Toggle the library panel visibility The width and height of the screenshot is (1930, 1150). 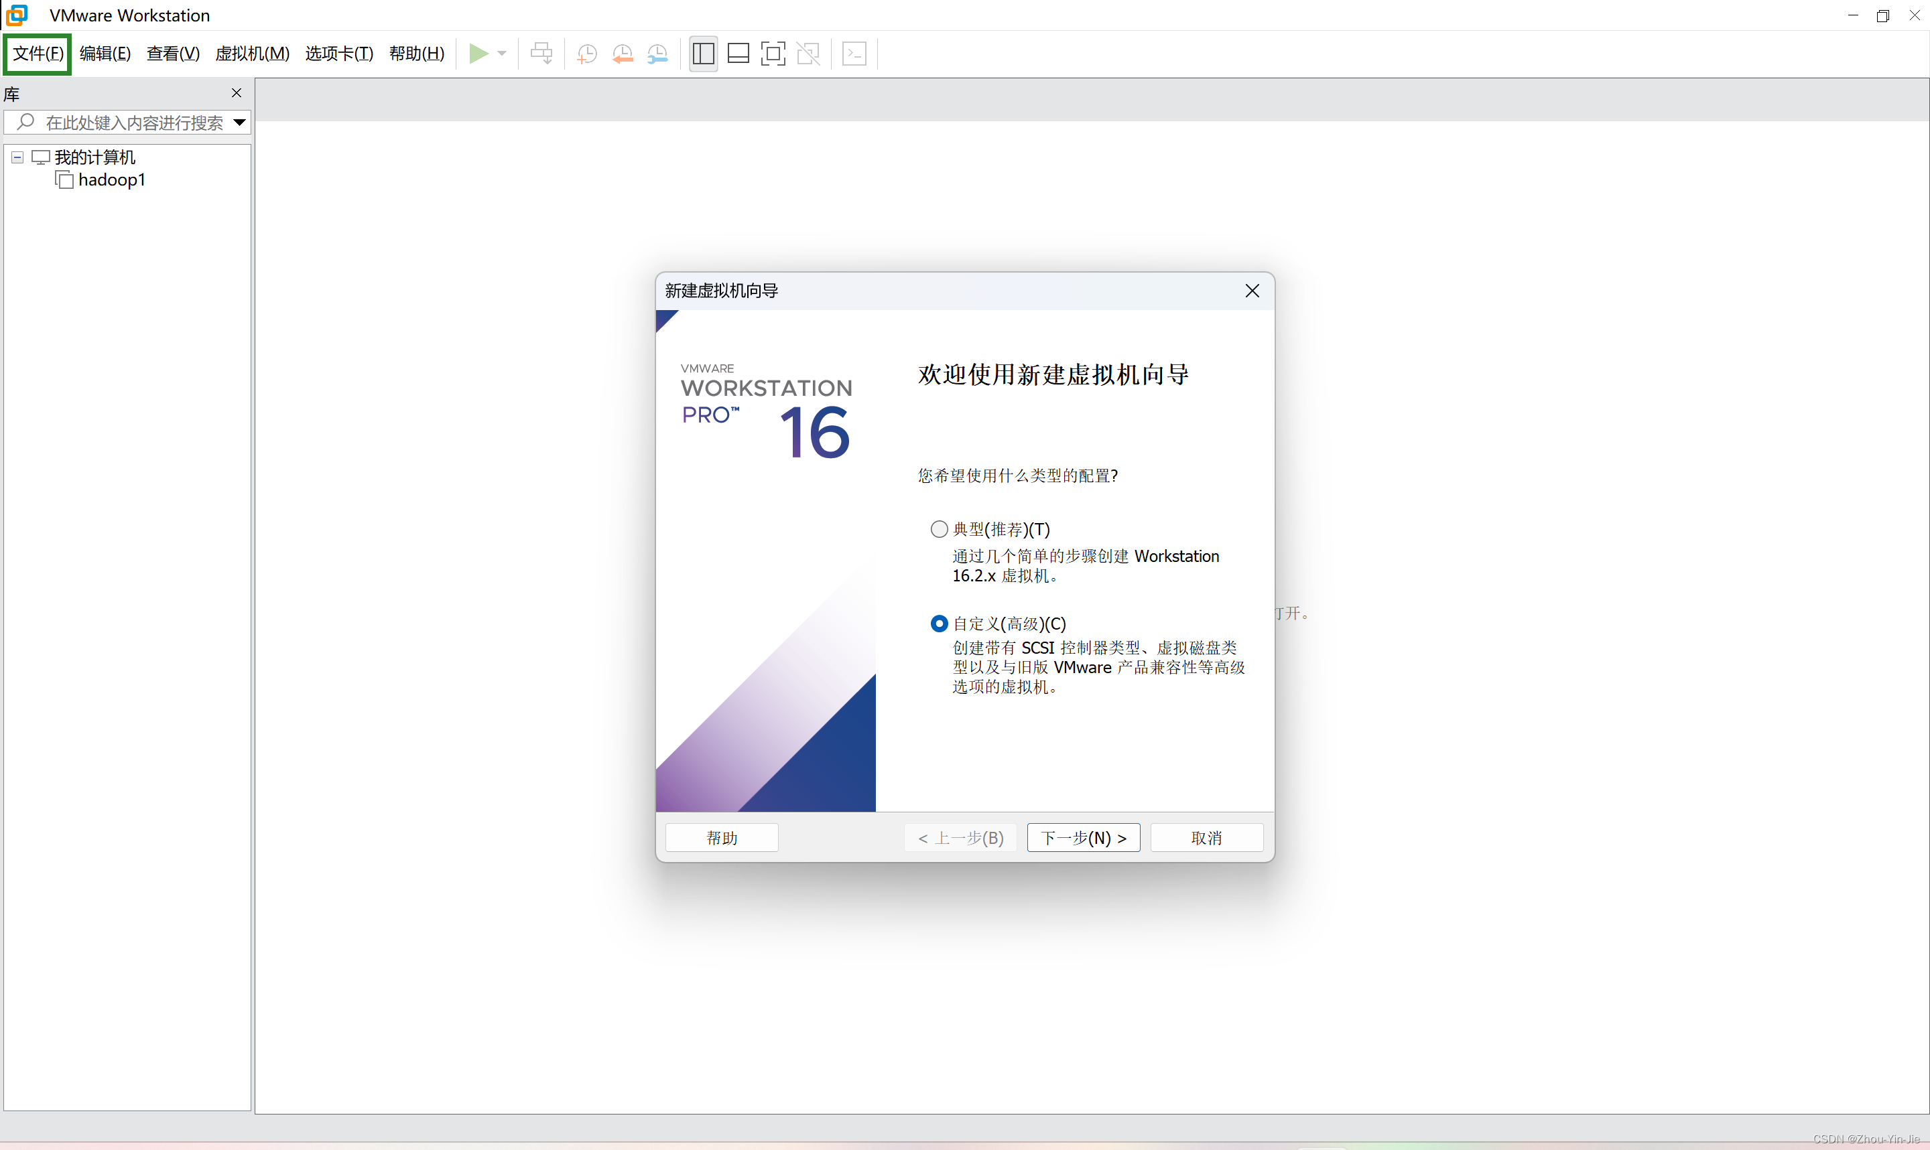(702, 54)
